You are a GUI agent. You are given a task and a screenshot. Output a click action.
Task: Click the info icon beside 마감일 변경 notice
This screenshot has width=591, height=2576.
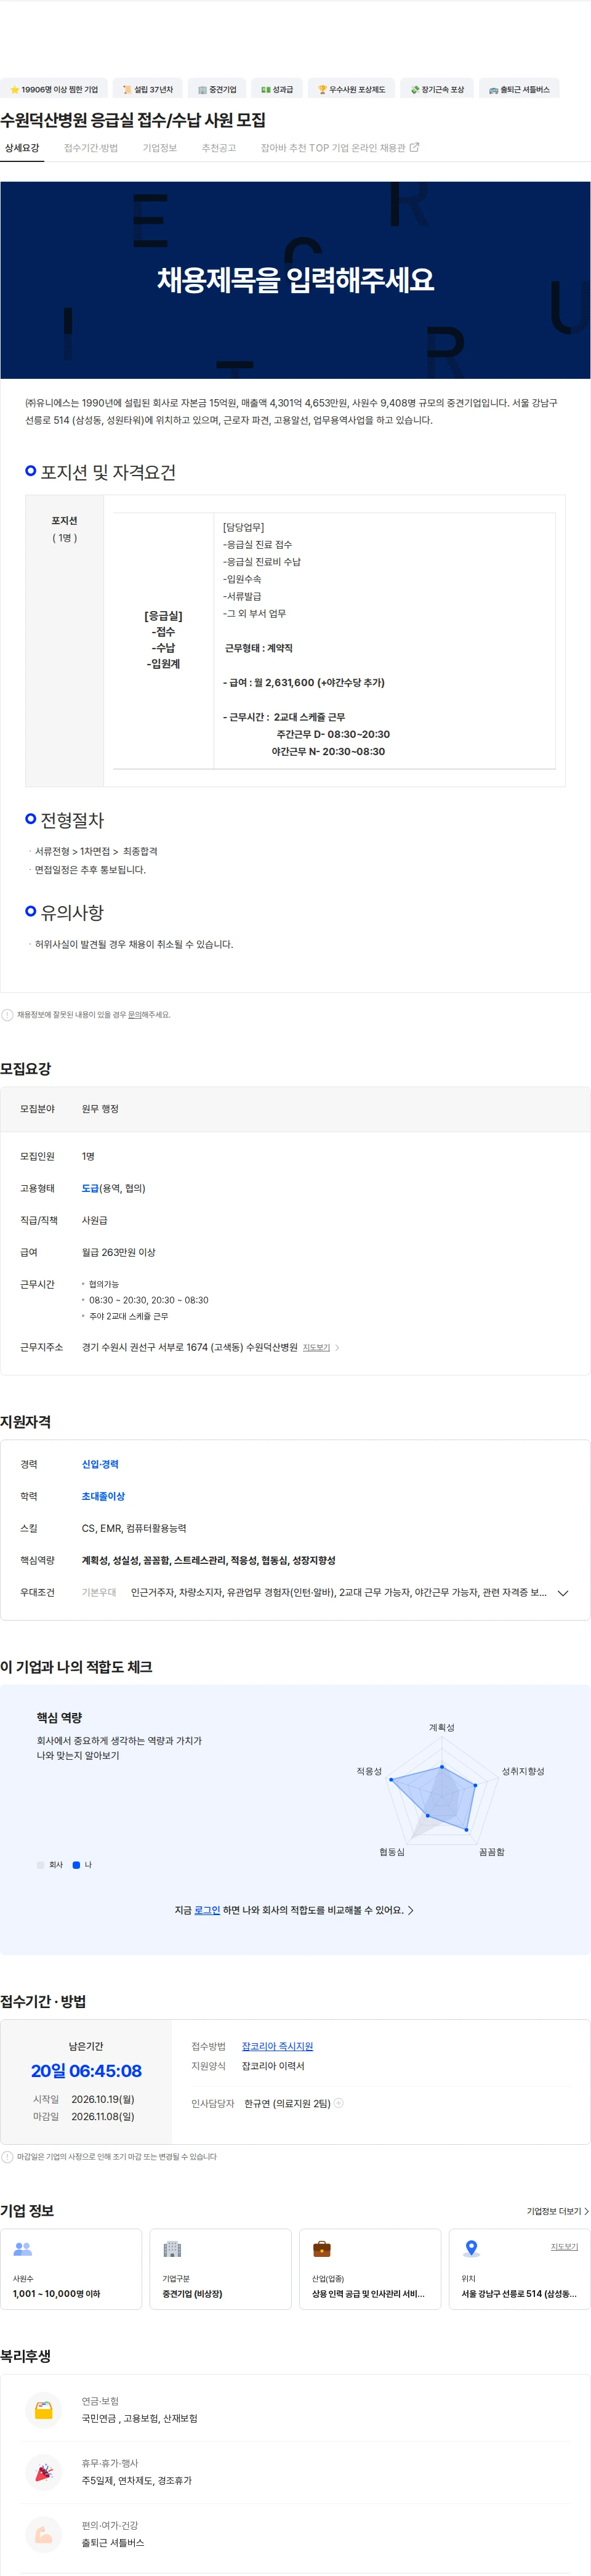7,2157
